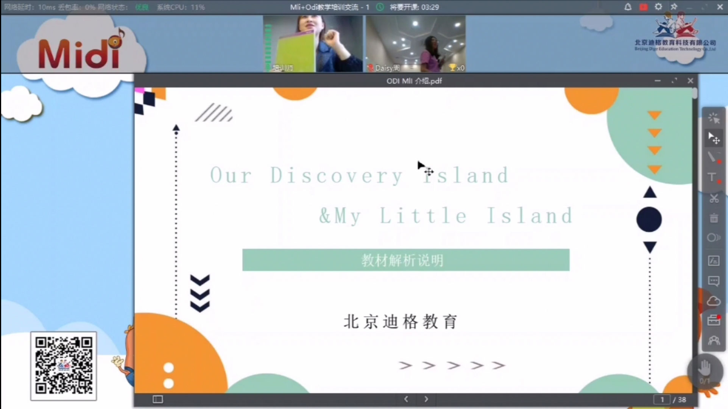
Task: Click Daisy's video thumbnail
Action: point(416,44)
